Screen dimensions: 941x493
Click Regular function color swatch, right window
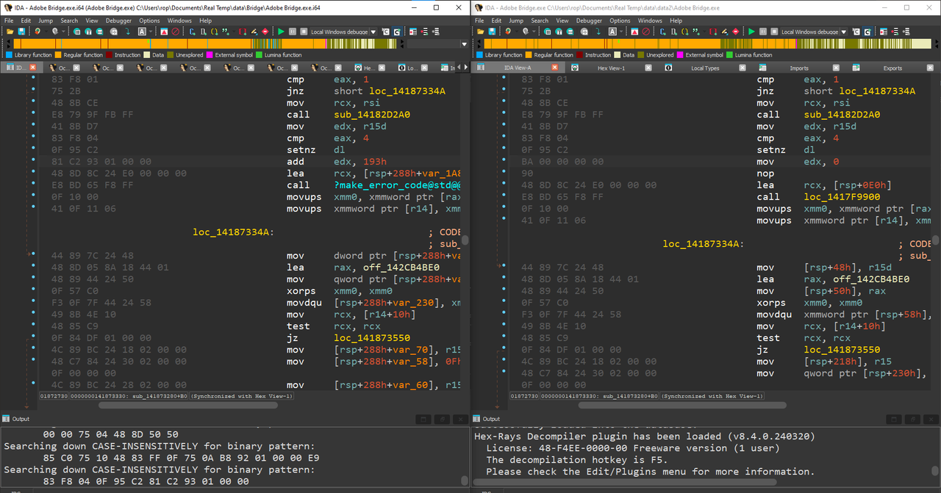(528, 55)
